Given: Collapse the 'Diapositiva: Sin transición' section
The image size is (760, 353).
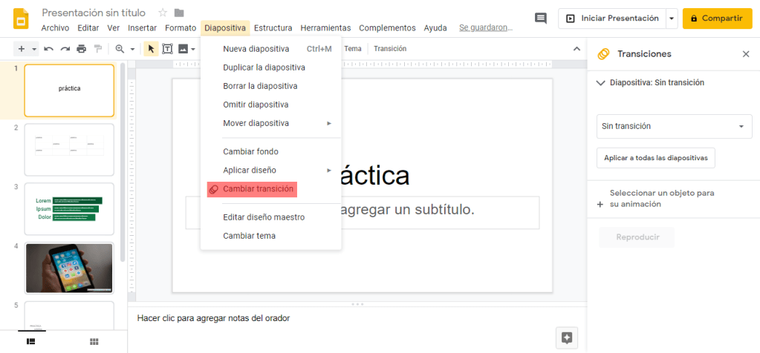Looking at the screenshot, I should 601,83.
